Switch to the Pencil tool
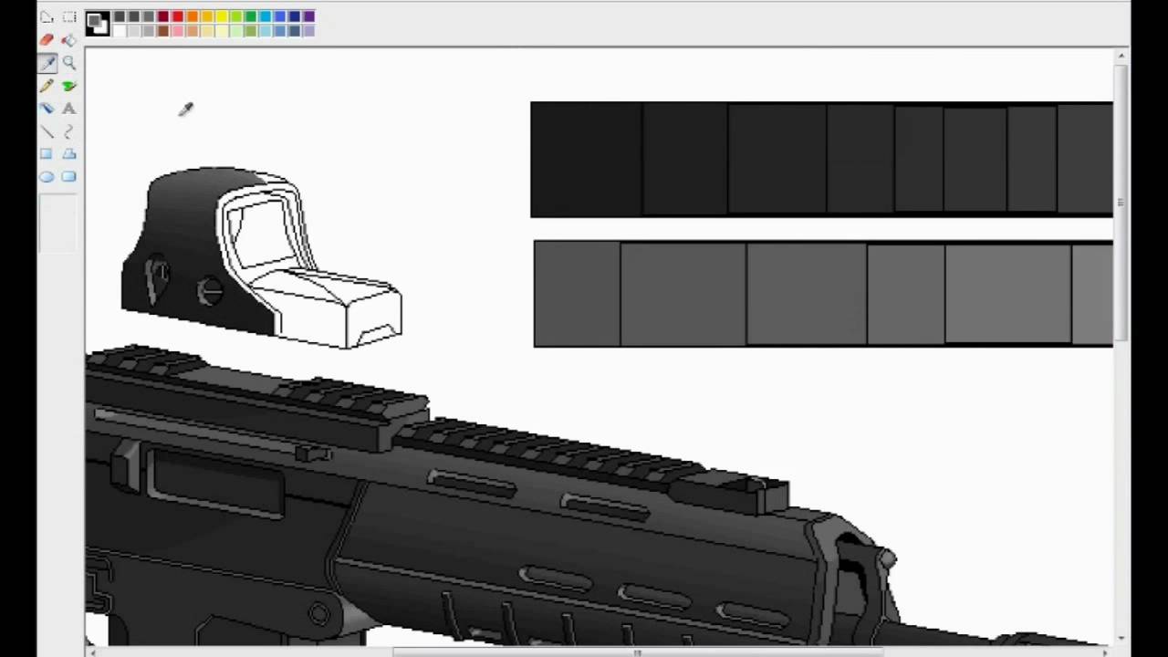This screenshot has width=1168, height=657. (47, 86)
